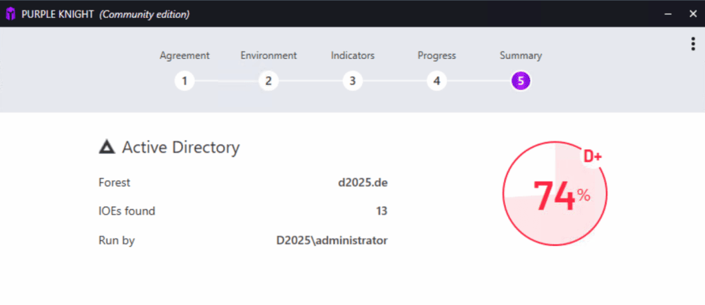Select the D2025\administrator run-by value
Viewport: 705px width, 305px height.
331,240
